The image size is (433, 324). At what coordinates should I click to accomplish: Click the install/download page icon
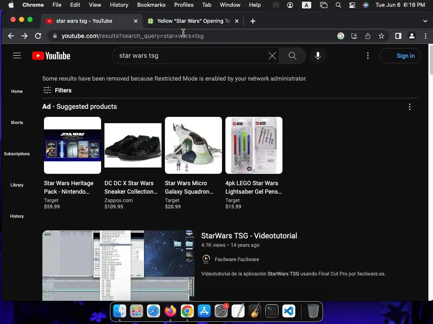(x=354, y=36)
